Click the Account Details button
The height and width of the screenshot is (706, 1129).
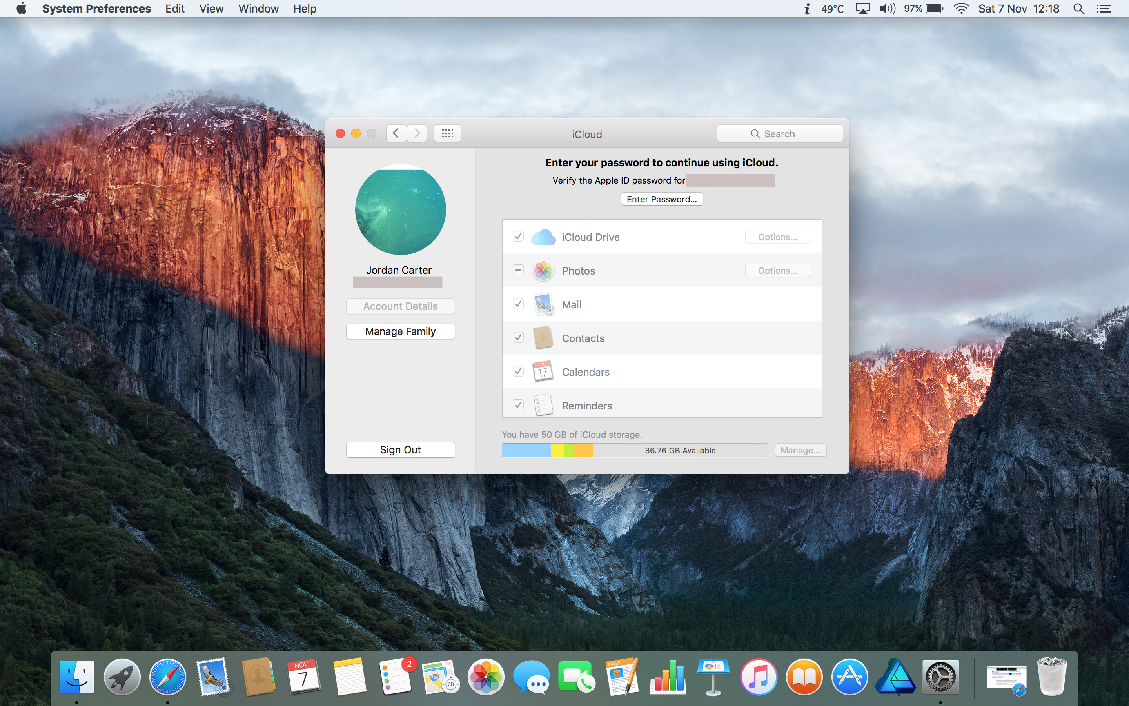pos(400,306)
